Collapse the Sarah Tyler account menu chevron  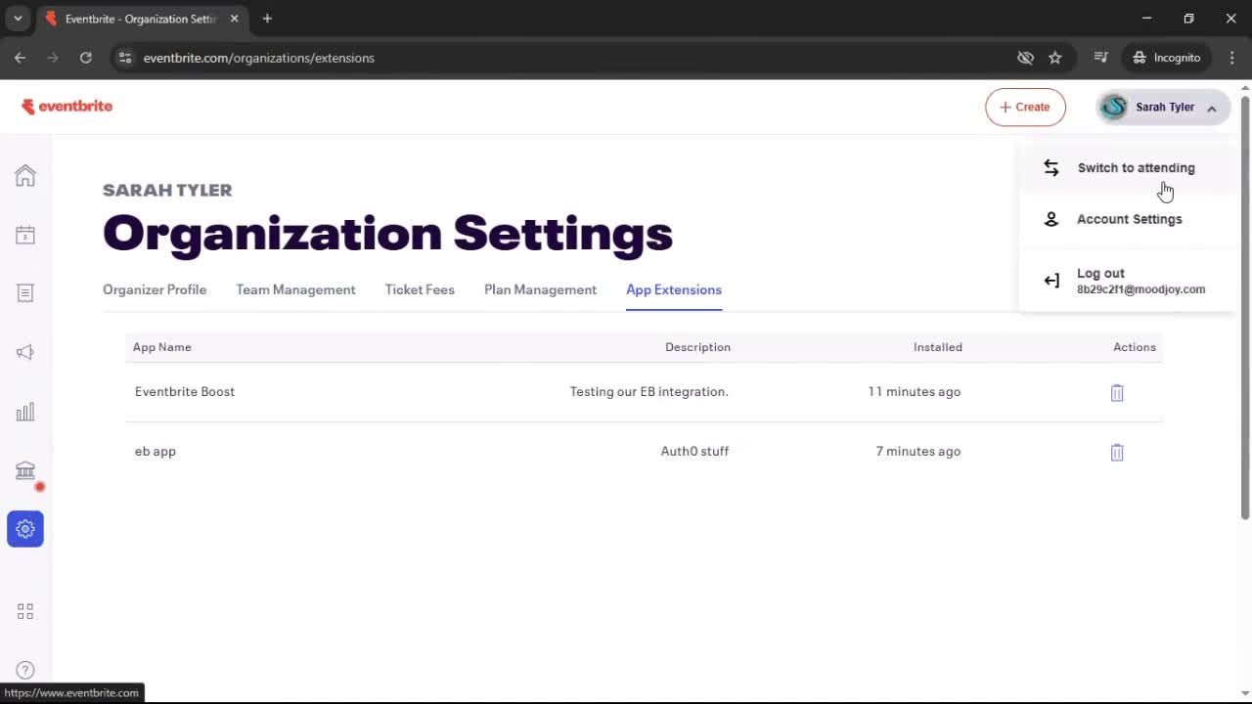pos(1211,109)
